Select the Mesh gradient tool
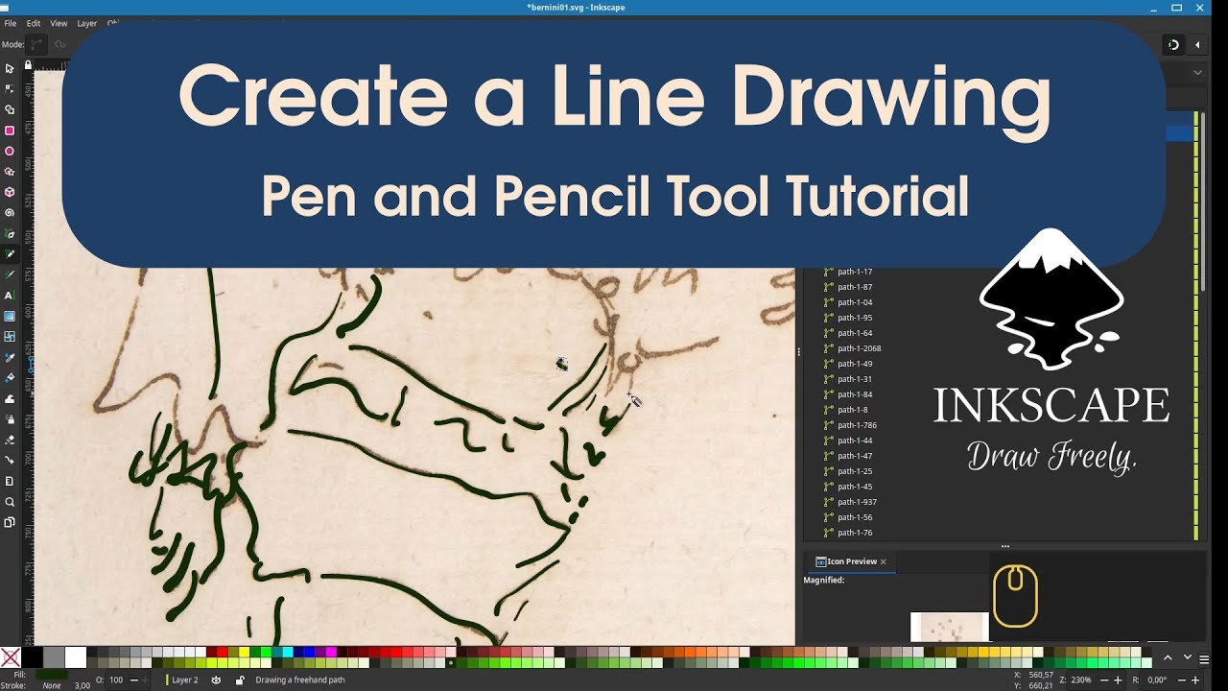 pos(10,337)
